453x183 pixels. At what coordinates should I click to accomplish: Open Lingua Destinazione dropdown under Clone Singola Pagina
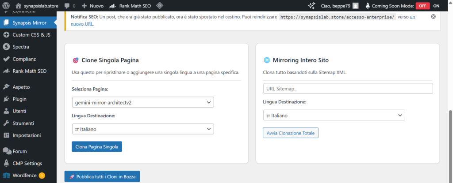[142, 129]
